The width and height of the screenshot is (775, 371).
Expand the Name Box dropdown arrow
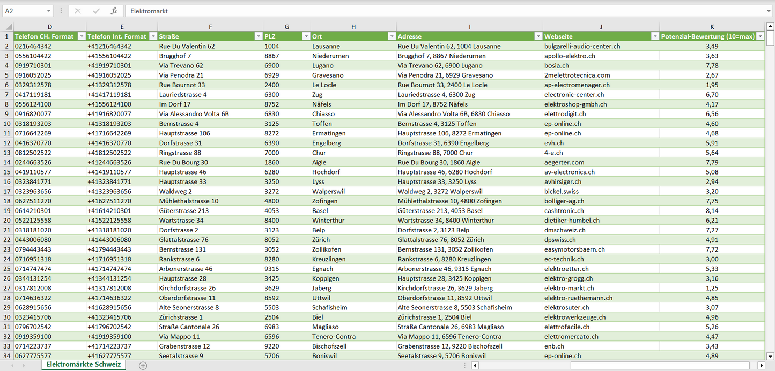tap(49, 11)
